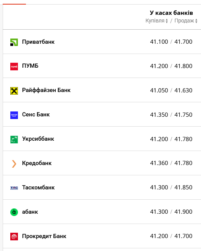Click the green абанк round logo

tap(14, 212)
